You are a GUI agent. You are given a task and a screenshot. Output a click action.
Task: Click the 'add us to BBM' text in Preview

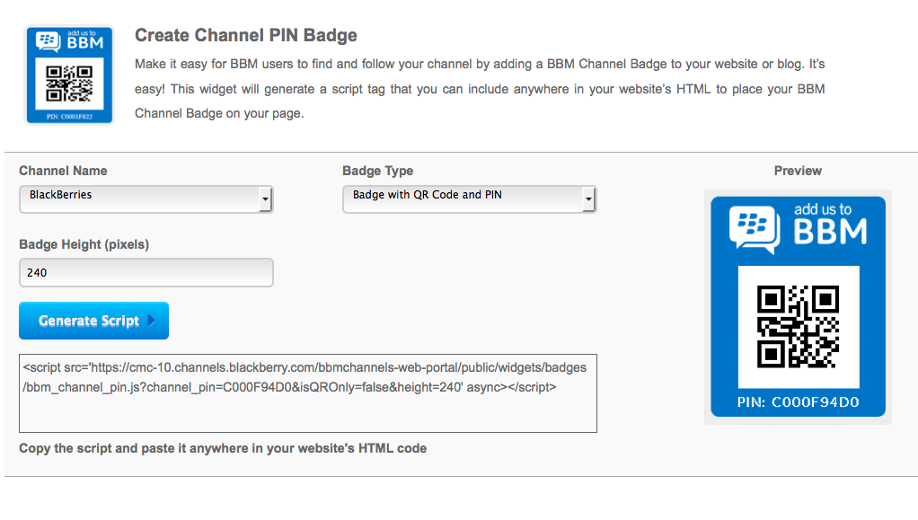tap(830, 225)
